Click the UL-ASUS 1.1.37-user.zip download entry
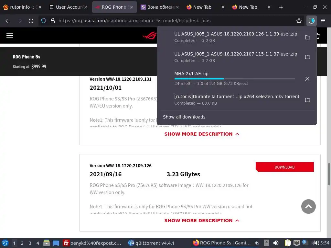 pyautogui.click(x=236, y=57)
